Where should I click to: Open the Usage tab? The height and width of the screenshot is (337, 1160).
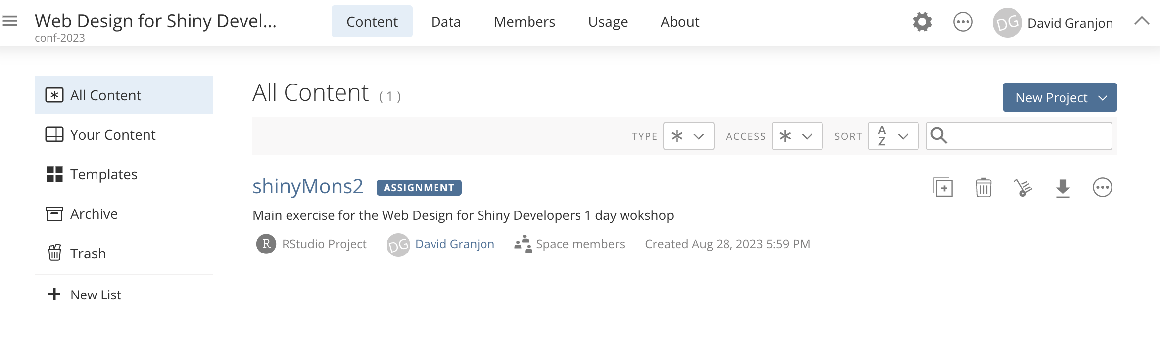click(x=608, y=21)
